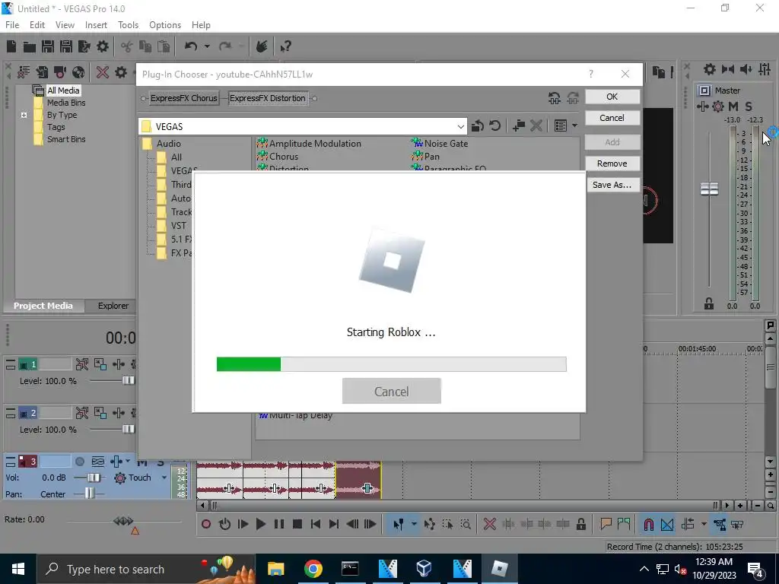Click OK in the Plug-In Chooser
Image resolution: width=779 pixels, height=584 pixels.
[x=612, y=97]
